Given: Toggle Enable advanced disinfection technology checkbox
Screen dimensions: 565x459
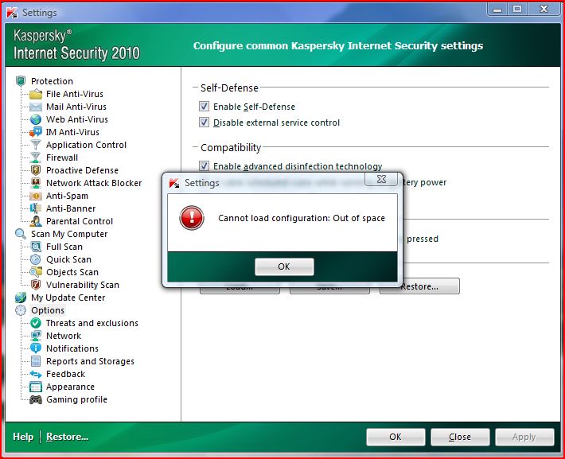Looking at the screenshot, I should point(204,165).
